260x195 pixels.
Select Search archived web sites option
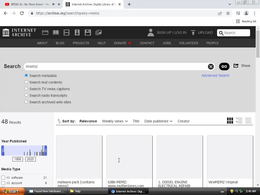tap(26, 102)
